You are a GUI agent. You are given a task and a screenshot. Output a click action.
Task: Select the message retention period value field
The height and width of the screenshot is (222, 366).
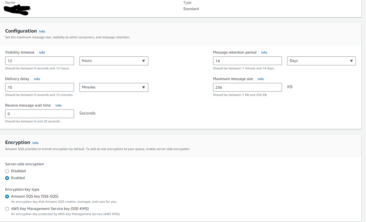click(247, 61)
